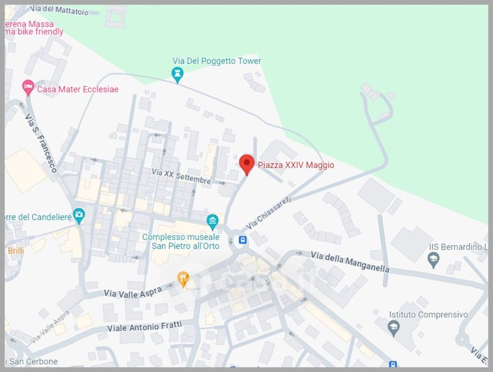The width and height of the screenshot is (493, 372).
Task: Select the IIS Bernardino school graduation-cap icon
Action: tap(433, 260)
